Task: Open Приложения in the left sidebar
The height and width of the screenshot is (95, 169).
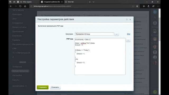Action: coord(18,31)
